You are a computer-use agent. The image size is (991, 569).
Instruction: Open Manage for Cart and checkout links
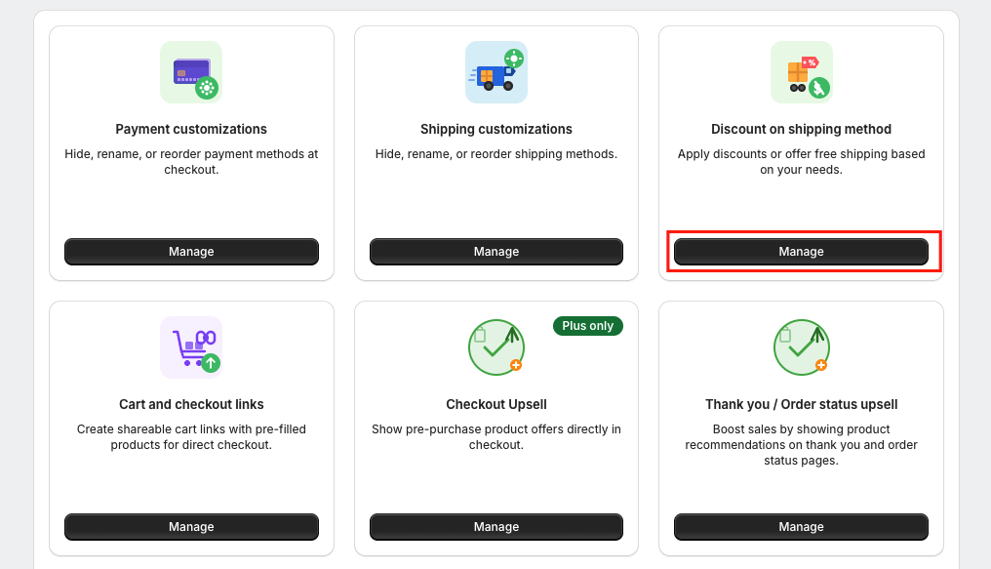click(191, 527)
